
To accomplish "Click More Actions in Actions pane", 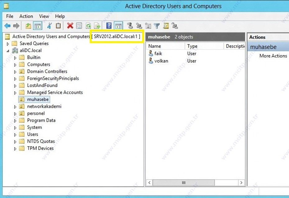I will [x=273, y=56].
